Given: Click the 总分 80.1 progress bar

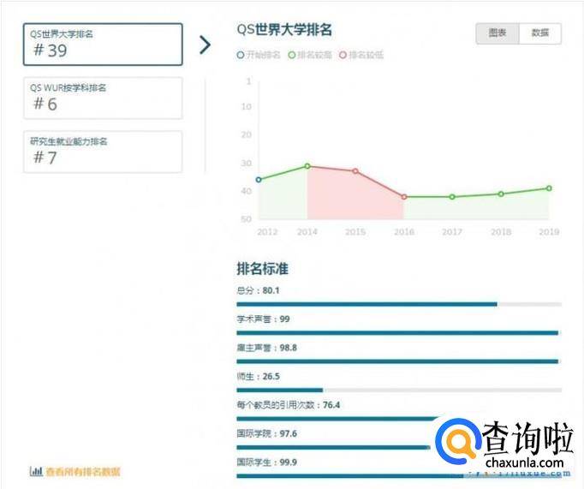Looking at the screenshot, I should (399, 304).
